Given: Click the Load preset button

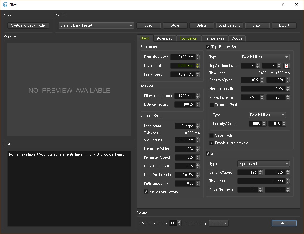Looking at the screenshot, I should pyautogui.click(x=149, y=25).
